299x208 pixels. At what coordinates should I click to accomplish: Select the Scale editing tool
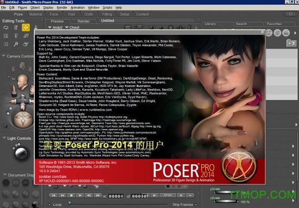click(6, 36)
